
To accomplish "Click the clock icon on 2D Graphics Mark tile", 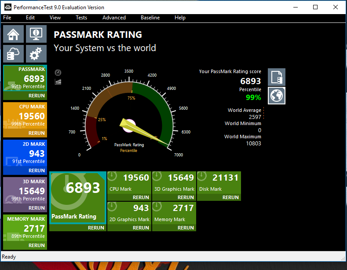I will click(x=112, y=207).
